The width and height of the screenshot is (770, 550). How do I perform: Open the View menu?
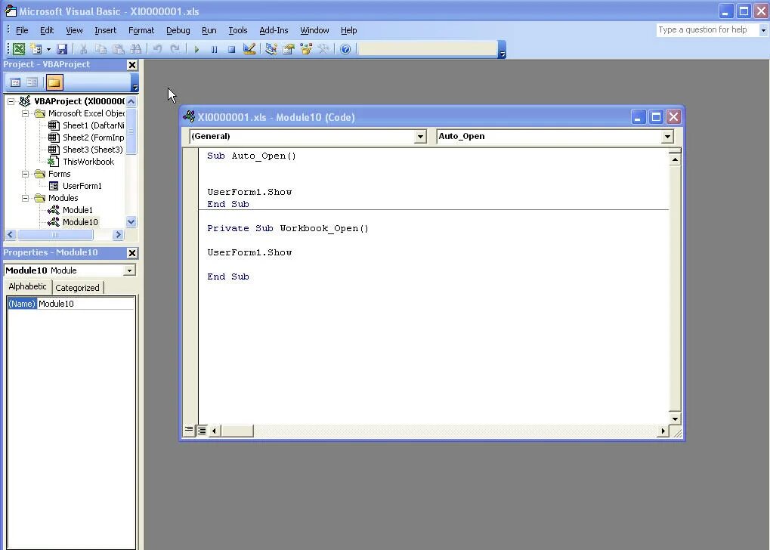coord(74,30)
